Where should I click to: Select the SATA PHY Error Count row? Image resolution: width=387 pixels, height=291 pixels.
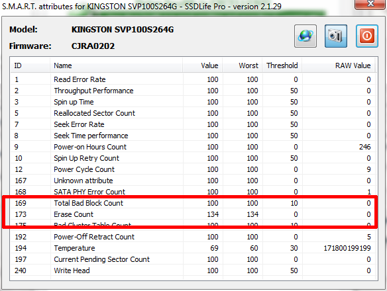tap(193, 192)
